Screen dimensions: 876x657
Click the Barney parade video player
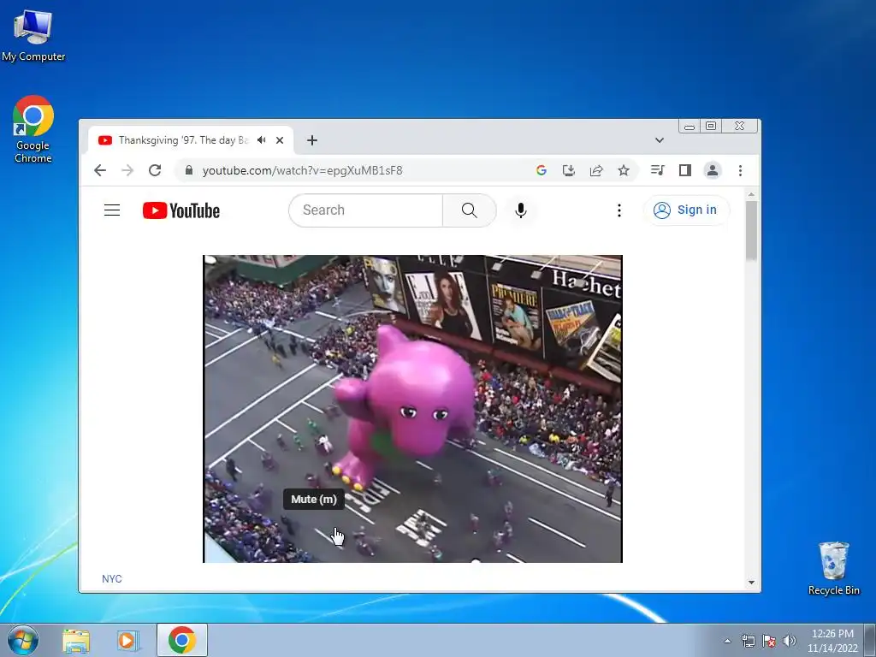pyautogui.click(x=412, y=409)
